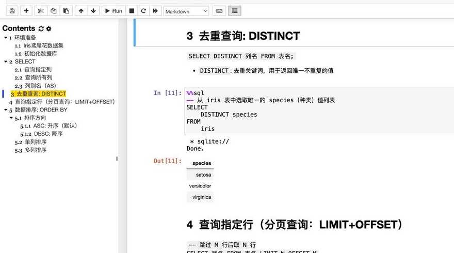Collapse the 数据排序: ORDER BY arrow
The width and height of the screenshot is (454, 253).
pos(6,110)
